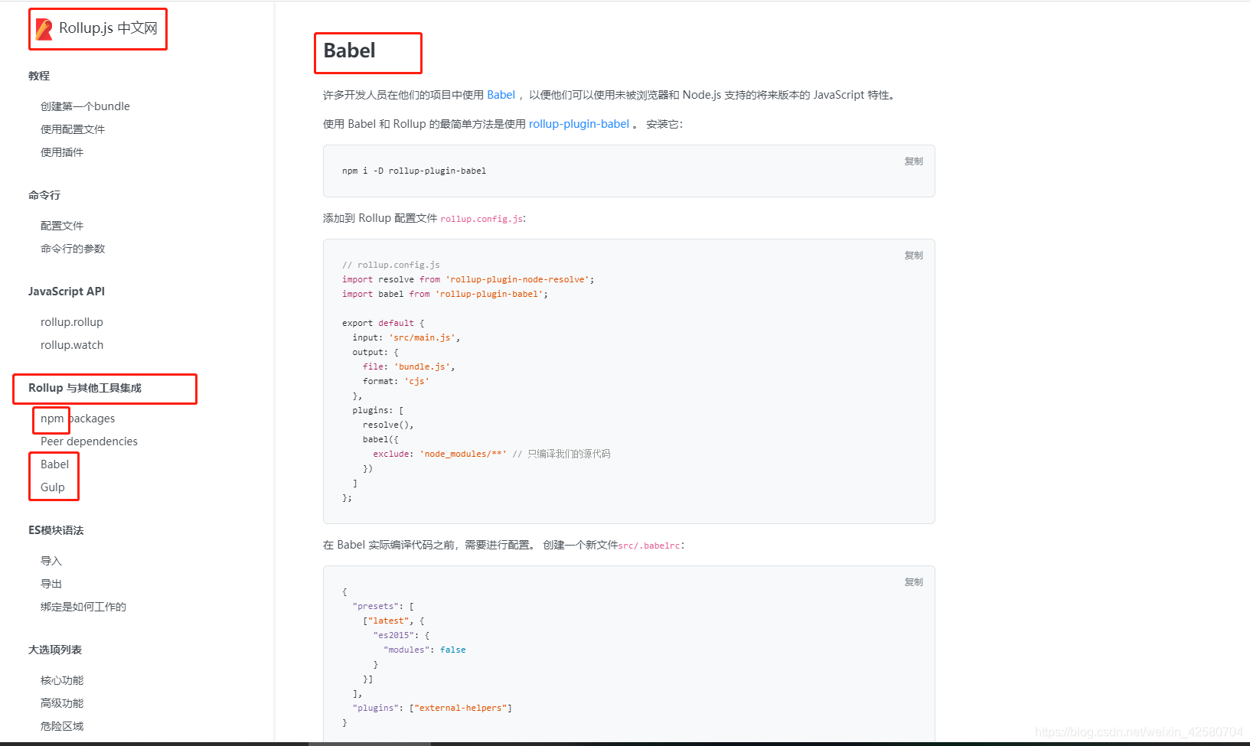This screenshot has width=1250, height=746.
Task: Click the format: 'cjs' code line
Action: click(397, 381)
